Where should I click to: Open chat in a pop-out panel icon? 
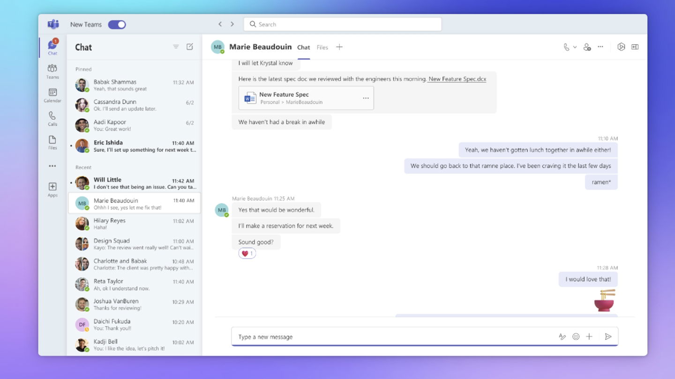tap(635, 47)
